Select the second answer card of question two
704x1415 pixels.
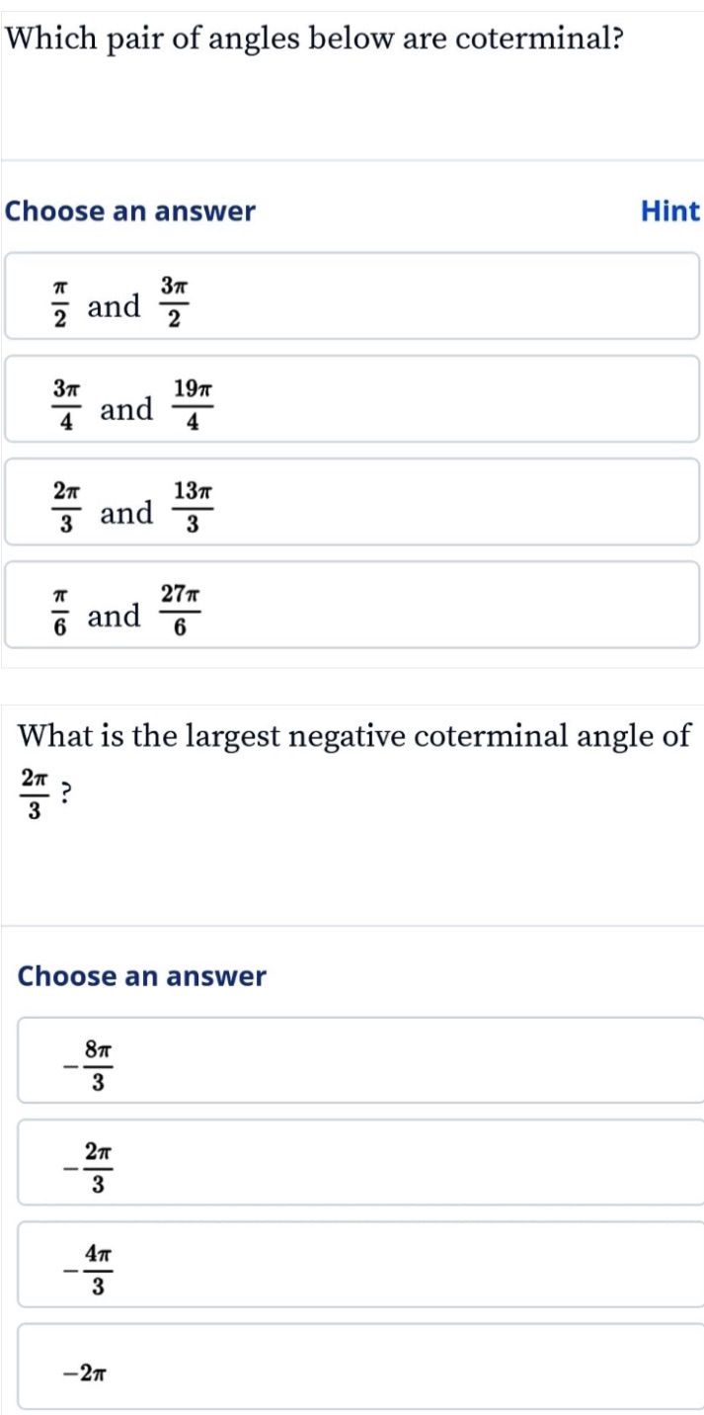pyautogui.click(x=352, y=1164)
